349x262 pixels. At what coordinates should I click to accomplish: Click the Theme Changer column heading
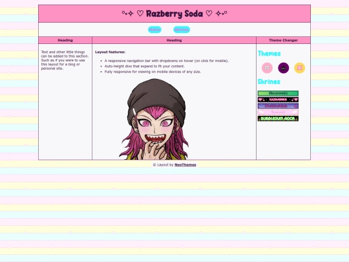(283, 40)
